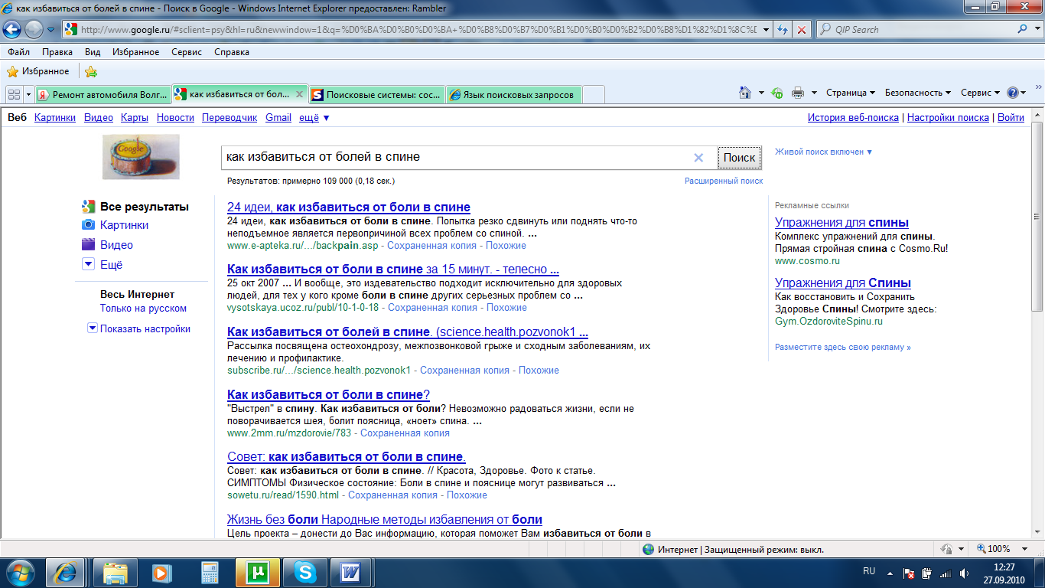This screenshot has width=1045, height=588.
Task: Switch to Поисковые системы tab
Action: [376, 94]
